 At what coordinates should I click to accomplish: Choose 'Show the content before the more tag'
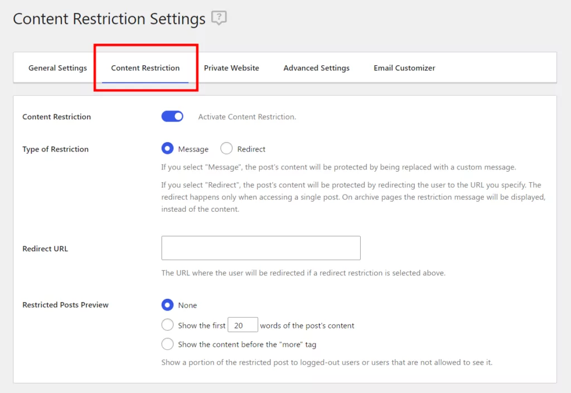167,344
